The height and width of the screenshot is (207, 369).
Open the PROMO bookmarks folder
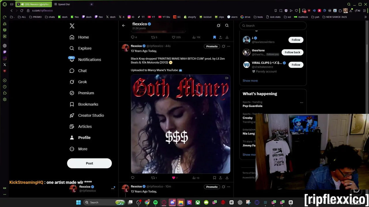[35, 17]
